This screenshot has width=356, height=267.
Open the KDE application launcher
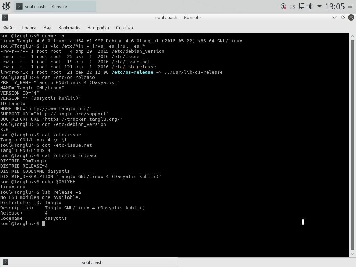[x=6, y=6]
